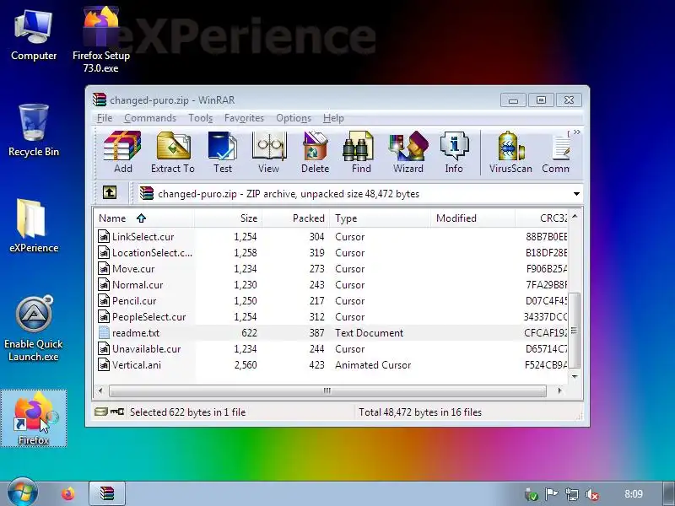Launch the Wizard tool
The height and width of the screenshot is (506, 675).
[x=408, y=153]
